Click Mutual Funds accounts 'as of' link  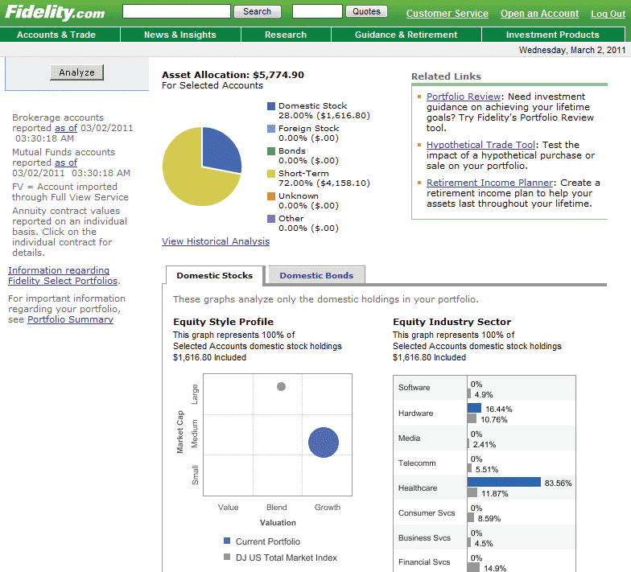click(x=66, y=163)
